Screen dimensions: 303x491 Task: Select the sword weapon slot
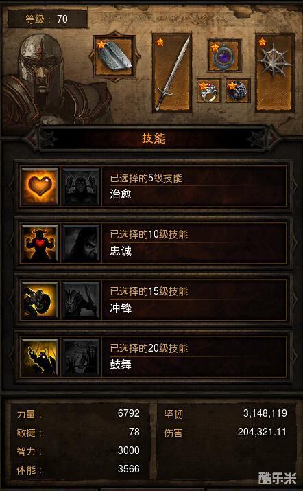pos(172,73)
